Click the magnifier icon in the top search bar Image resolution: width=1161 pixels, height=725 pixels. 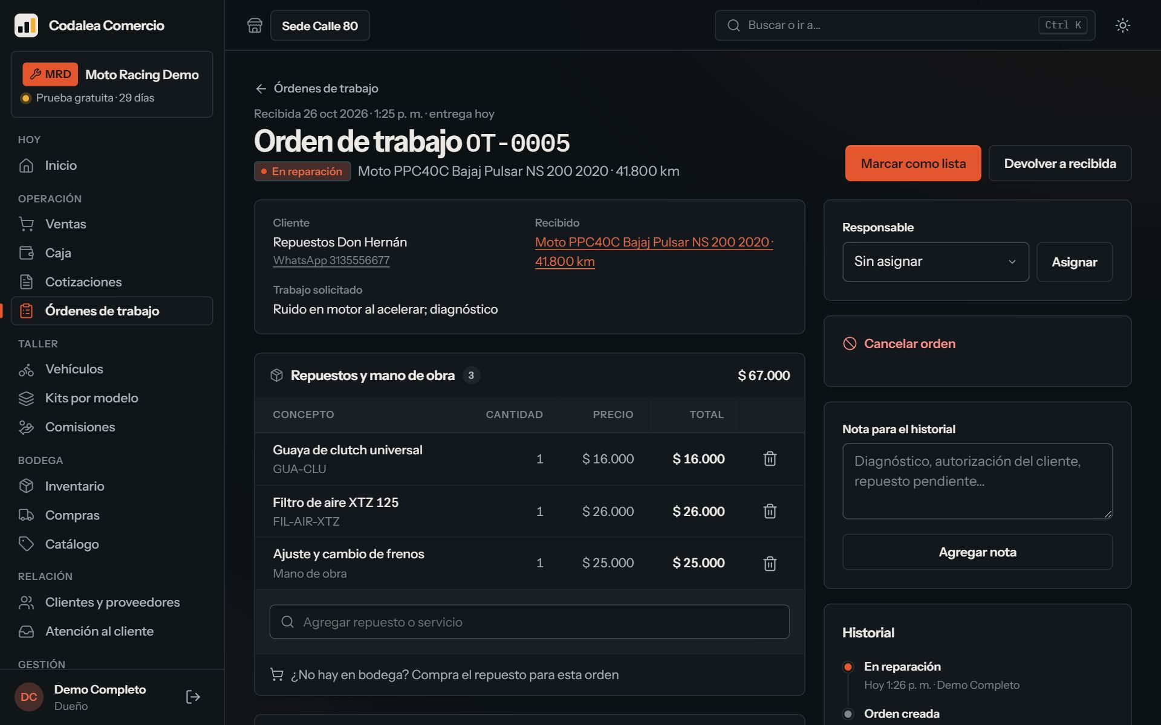coord(733,25)
